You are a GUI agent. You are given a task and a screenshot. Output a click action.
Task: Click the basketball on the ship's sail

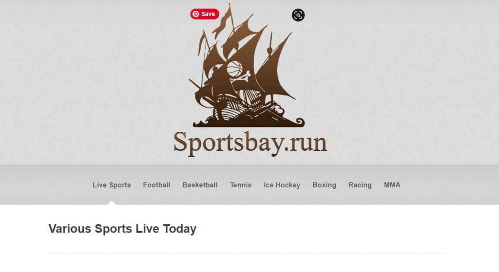(235, 69)
